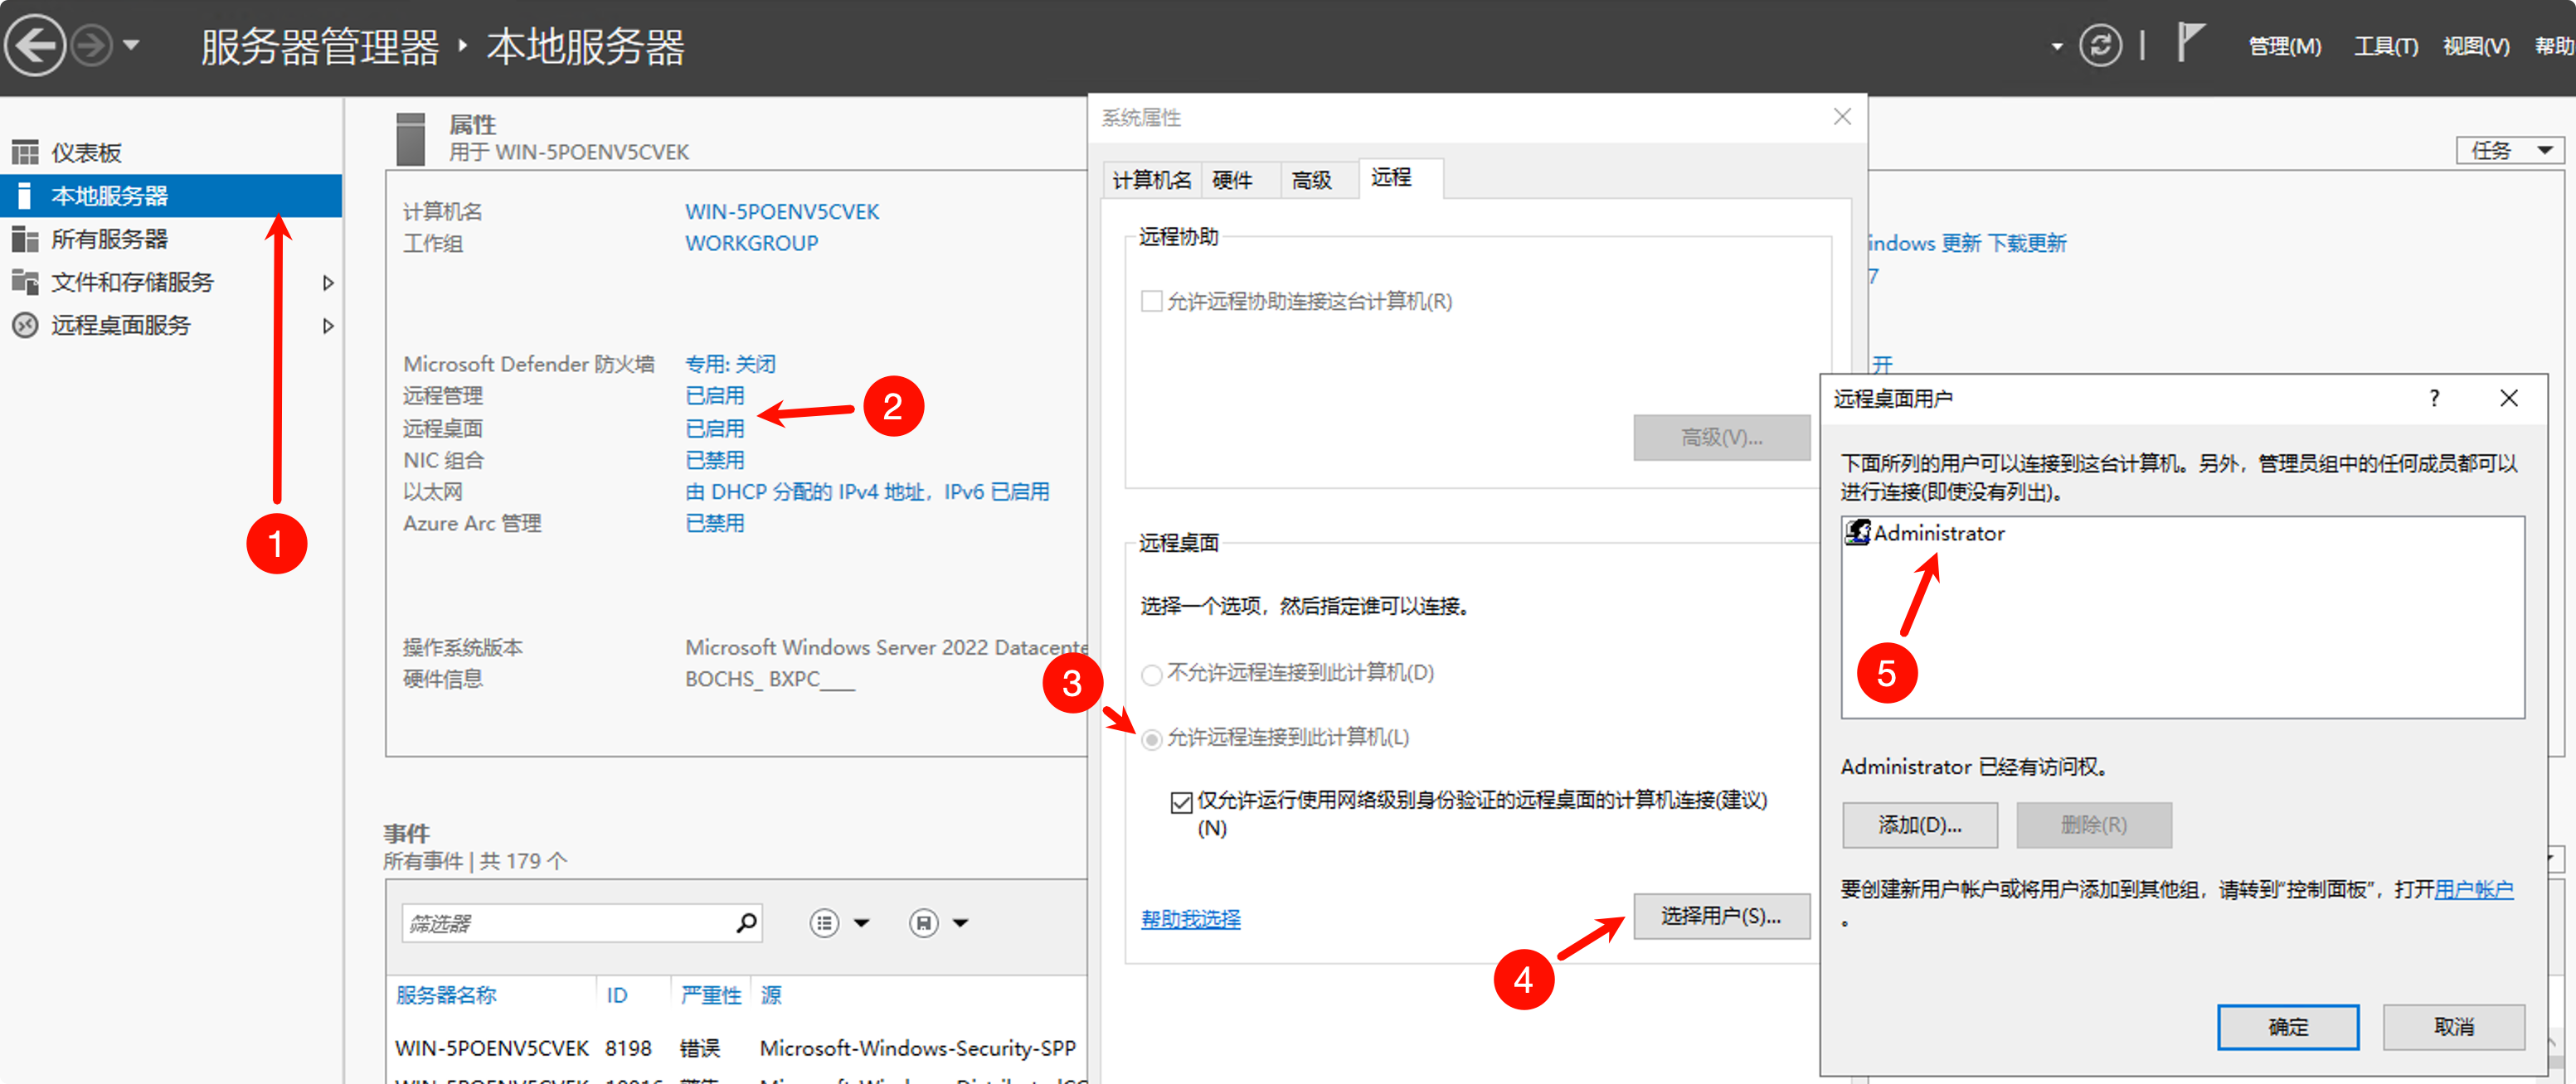Expand 文件和存储服务 arrow
The image size is (2576, 1084).
[x=327, y=283]
